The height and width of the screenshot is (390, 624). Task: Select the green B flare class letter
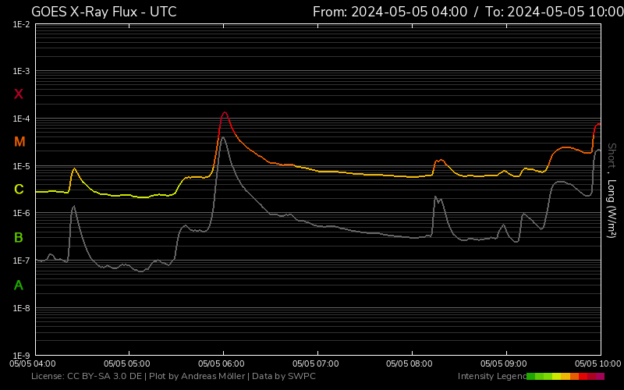pyautogui.click(x=19, y=238)
